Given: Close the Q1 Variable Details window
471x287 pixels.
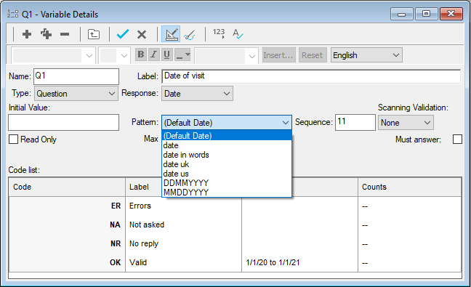Looking at the screenshot, I should [451, 14].
